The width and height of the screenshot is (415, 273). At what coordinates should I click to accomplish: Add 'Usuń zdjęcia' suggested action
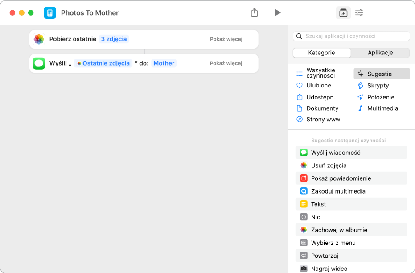click(351, 165)
